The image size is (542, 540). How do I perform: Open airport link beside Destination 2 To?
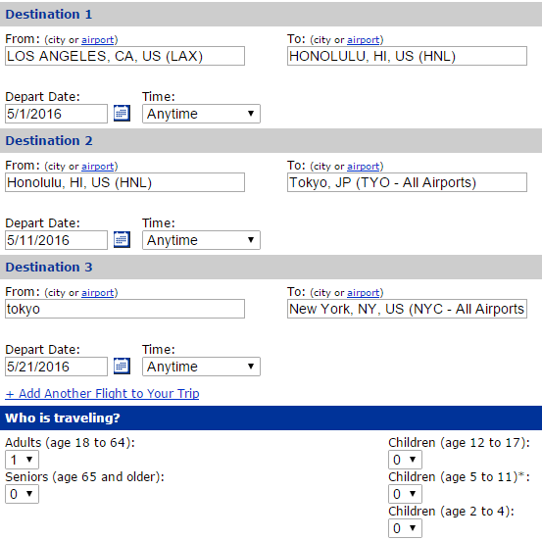363,167
